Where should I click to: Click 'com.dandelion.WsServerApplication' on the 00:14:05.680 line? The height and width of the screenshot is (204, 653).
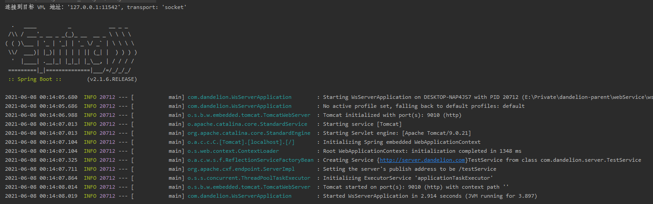(239, 97)
